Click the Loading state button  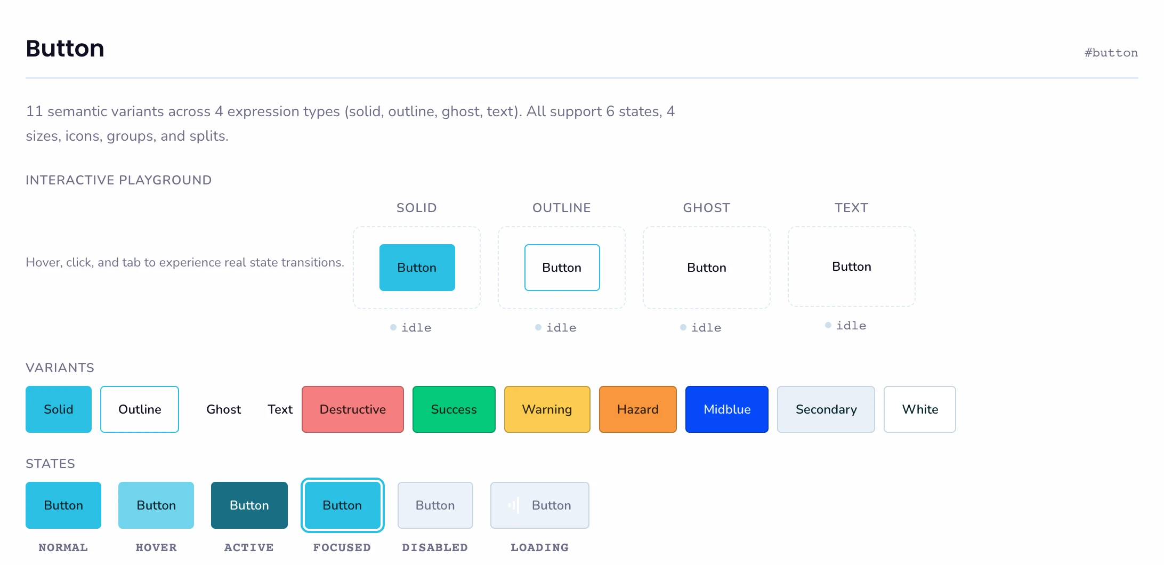click(x=540, y=505)
